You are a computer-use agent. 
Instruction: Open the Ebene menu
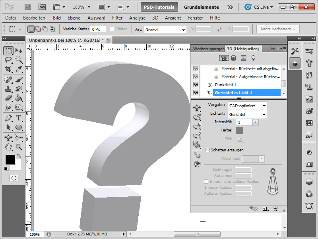74,18
